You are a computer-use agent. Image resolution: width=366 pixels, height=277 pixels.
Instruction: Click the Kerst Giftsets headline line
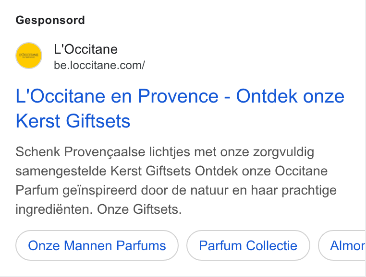[x=73, y=121]
